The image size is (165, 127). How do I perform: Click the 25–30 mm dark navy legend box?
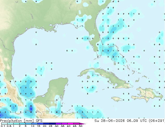click(53, 124)
